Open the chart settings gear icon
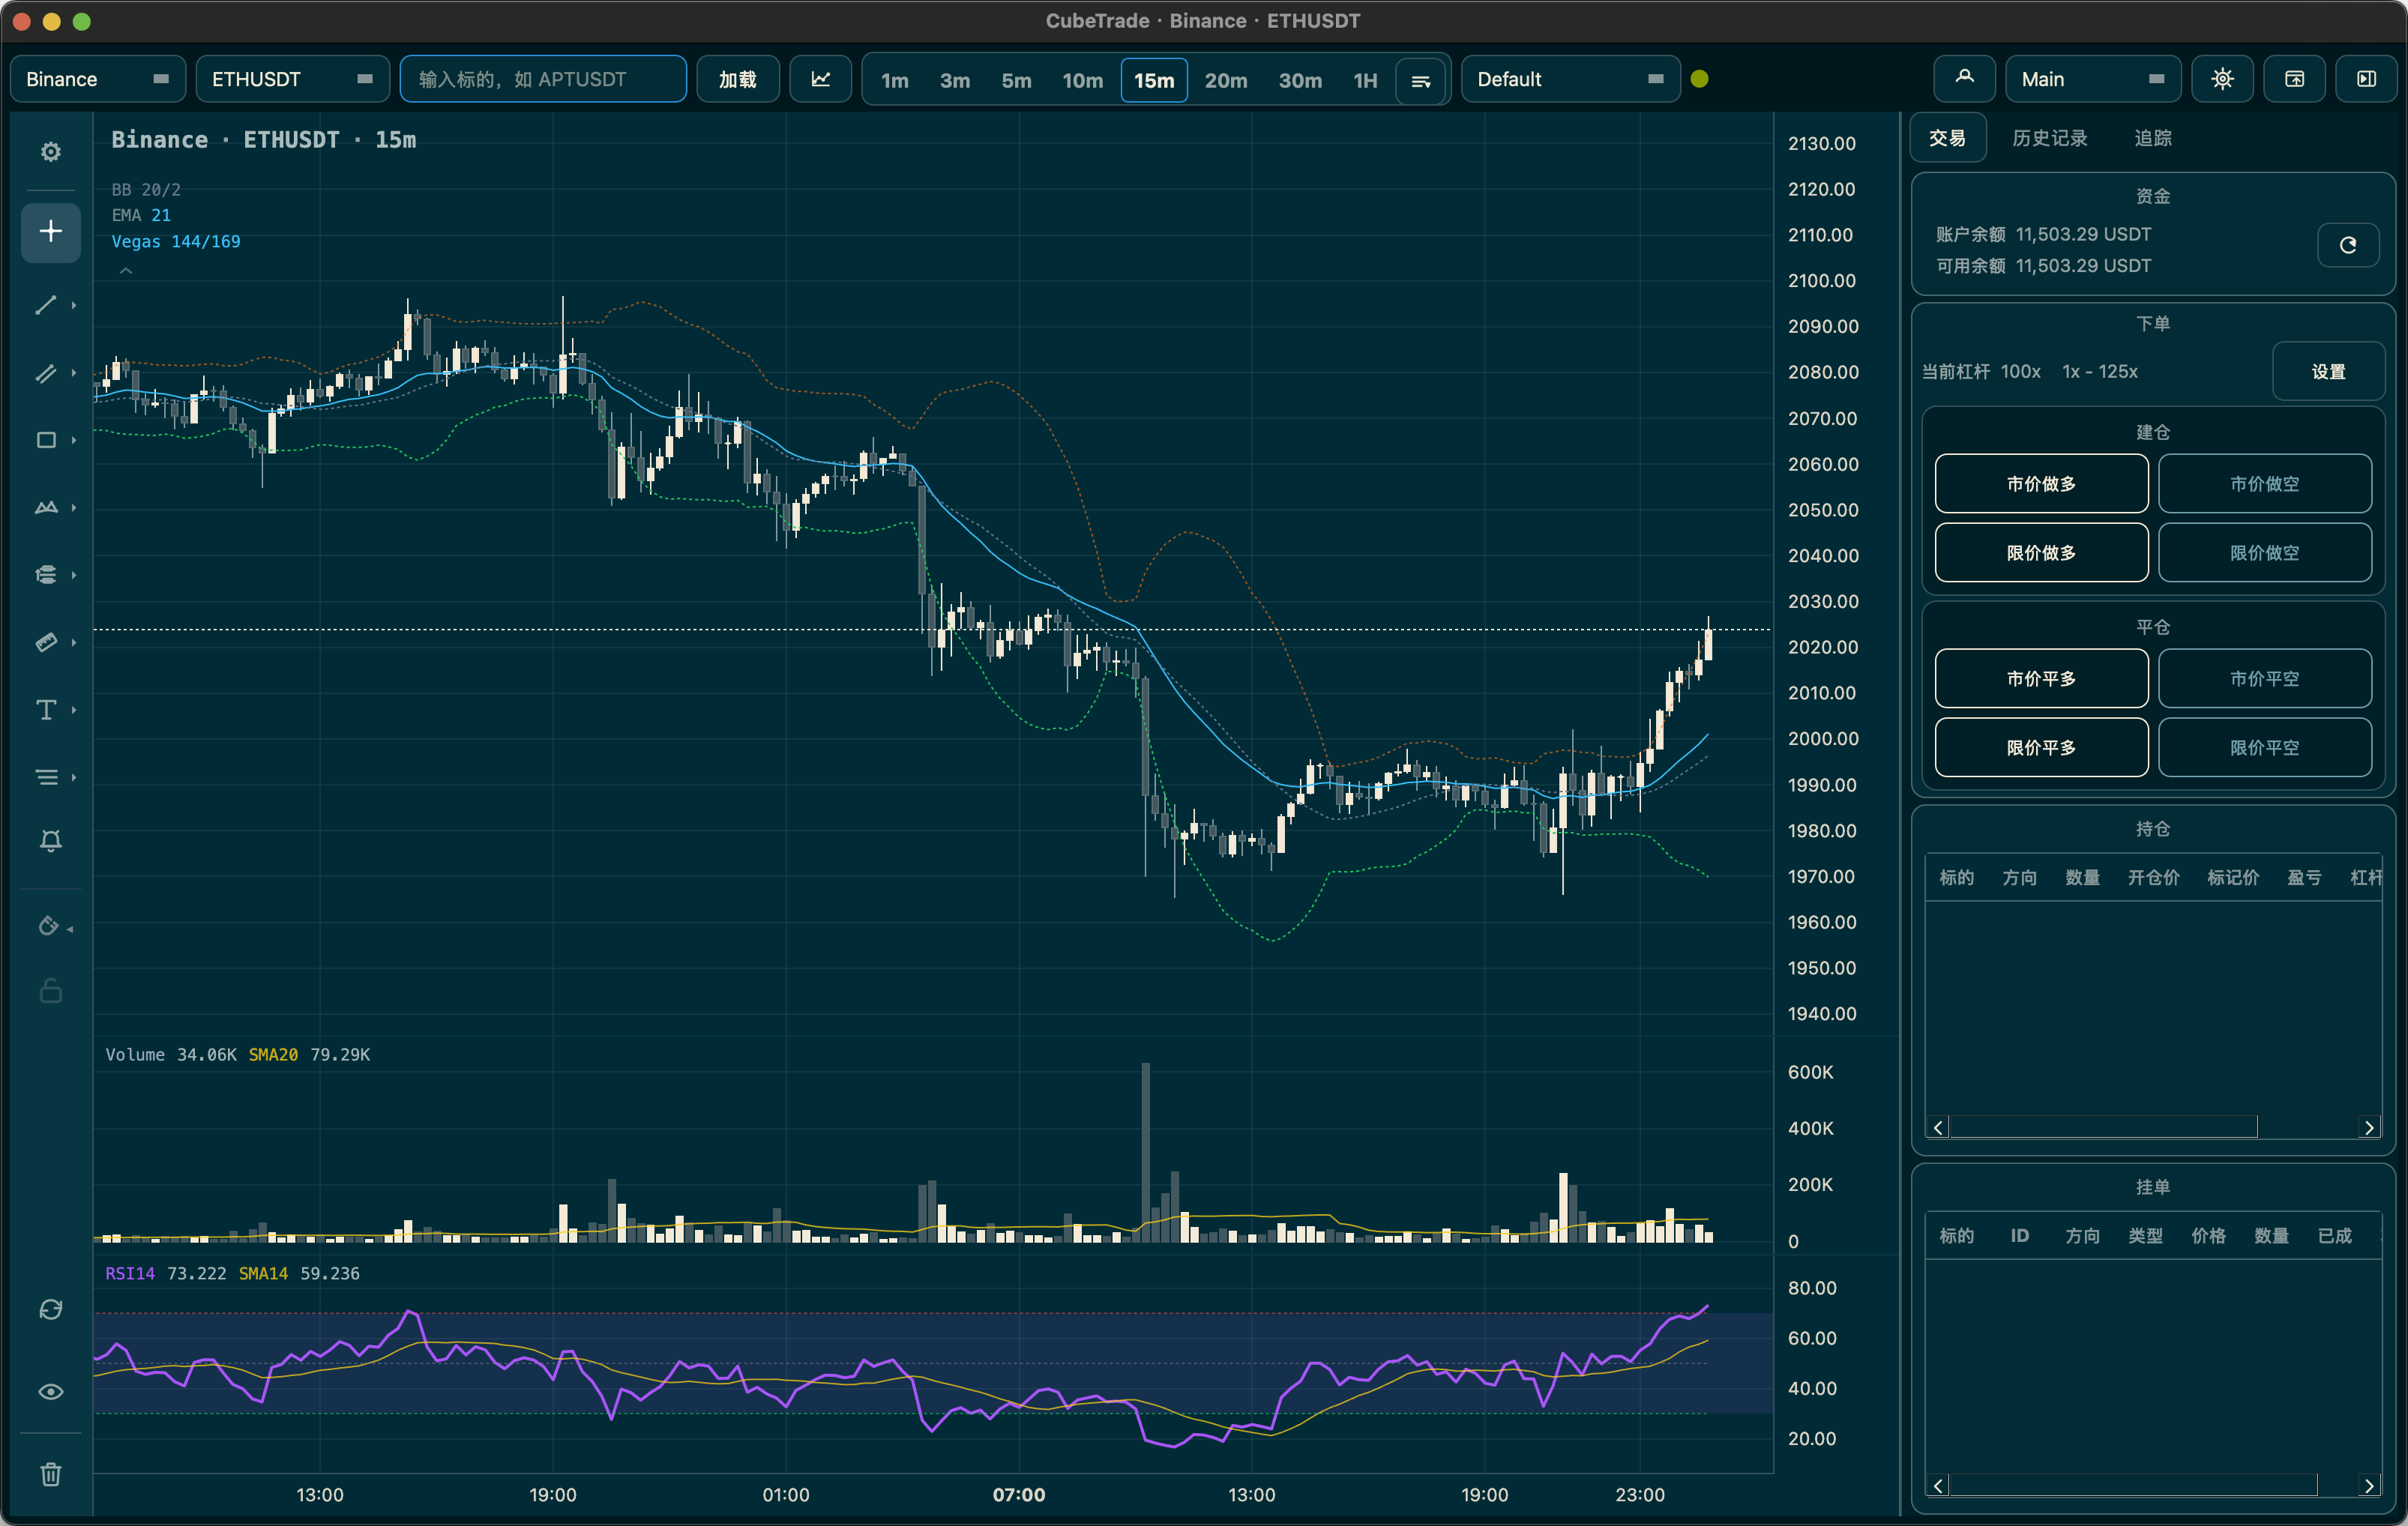Screen dimensions: 2408x1526 coord(50,152)
